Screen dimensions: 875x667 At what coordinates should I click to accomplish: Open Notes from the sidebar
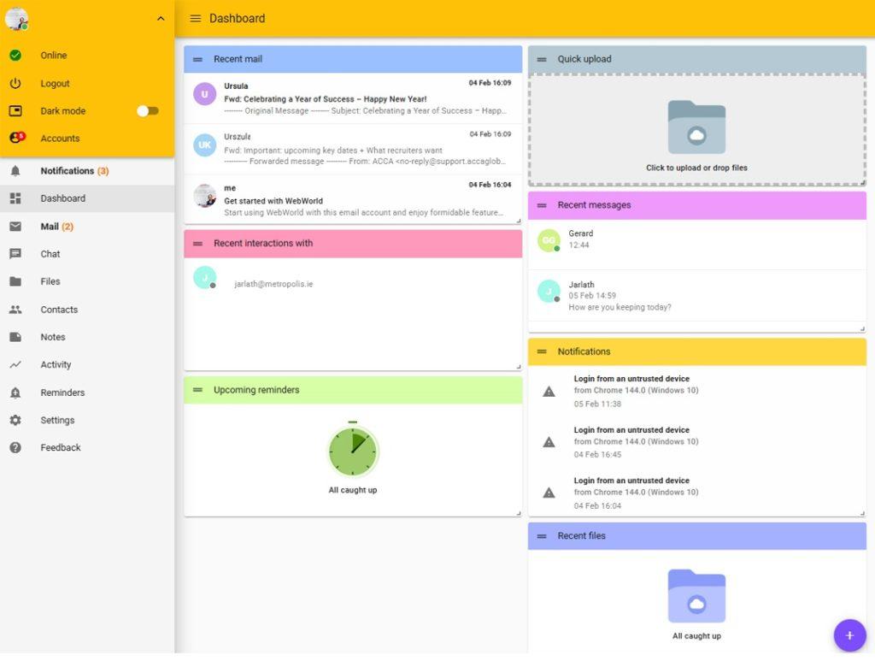click(x=53, y=337)
